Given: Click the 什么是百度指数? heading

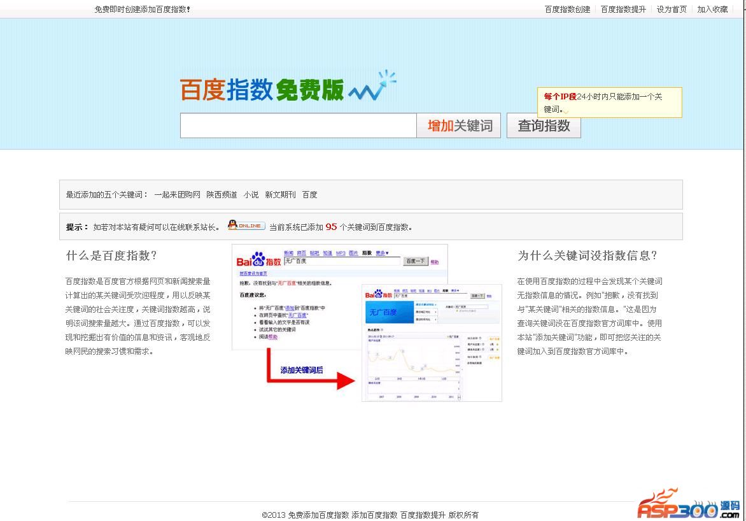Looking at the screenshot, I should 111,256.
